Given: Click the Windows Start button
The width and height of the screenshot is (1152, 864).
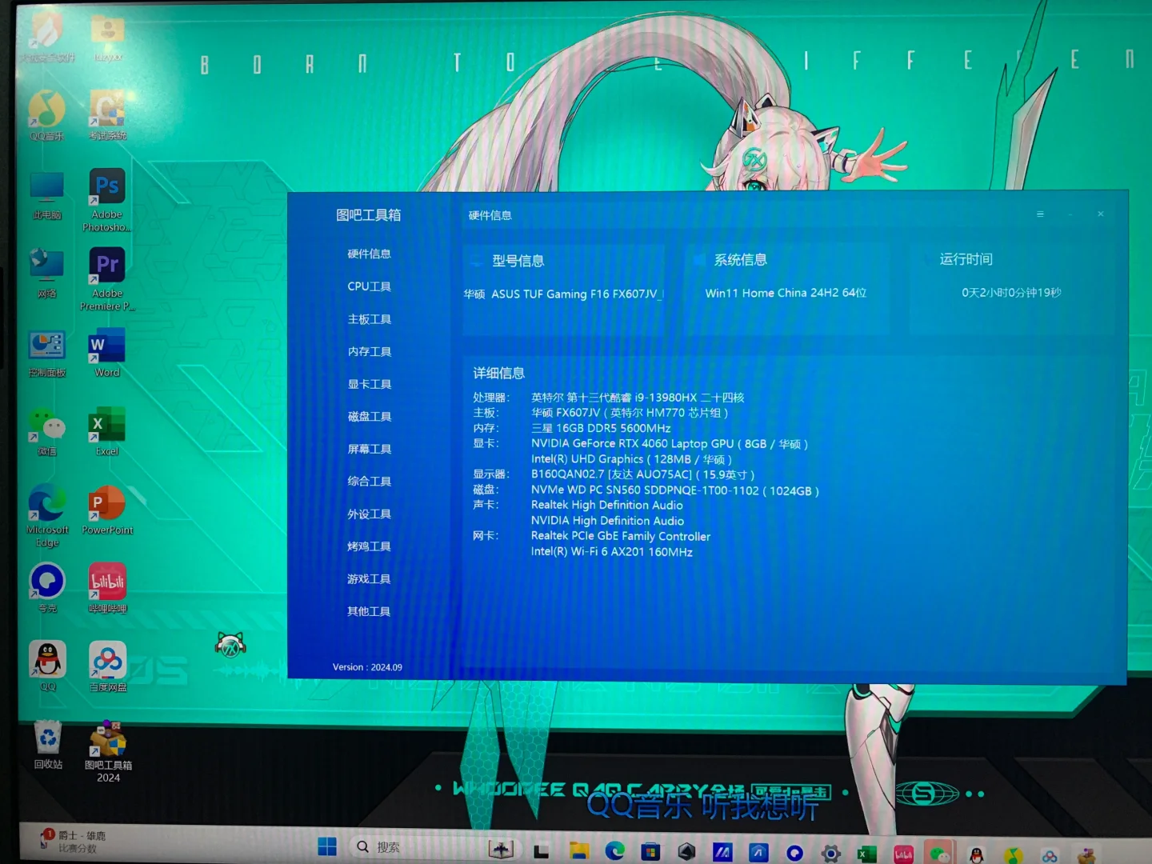Looking at the screenshot, I should 326,846.
